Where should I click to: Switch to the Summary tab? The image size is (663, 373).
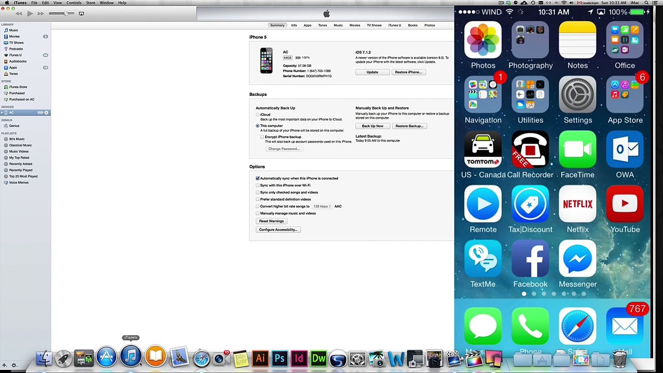[x=277, y=25]
